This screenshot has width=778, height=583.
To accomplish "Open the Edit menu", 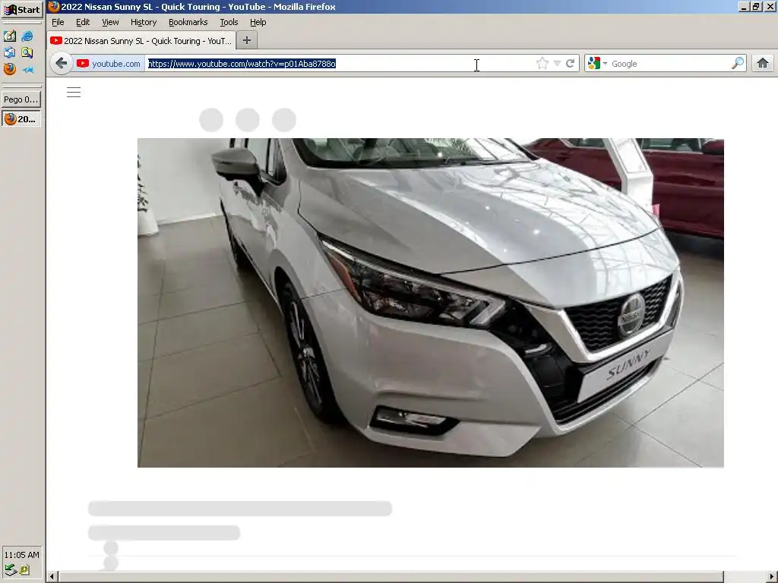I will tap(82, 22).
